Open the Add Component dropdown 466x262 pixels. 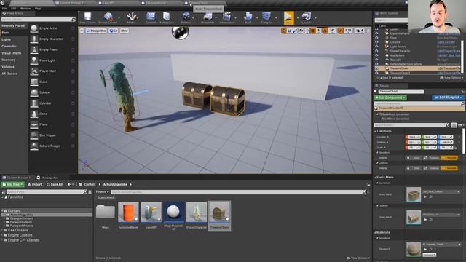[x=390, y=98]
